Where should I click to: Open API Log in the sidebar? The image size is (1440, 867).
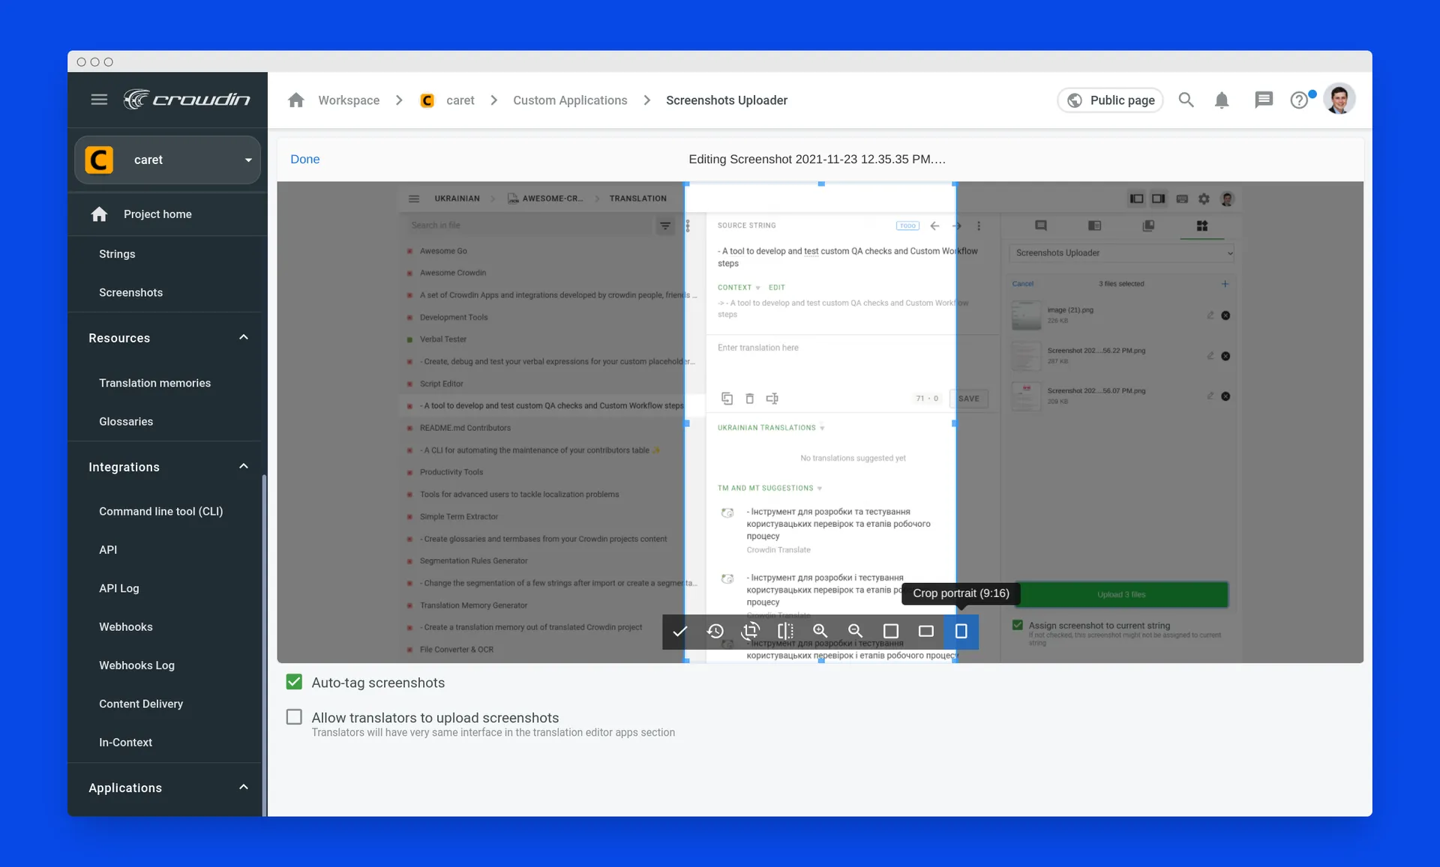[118, 588]
